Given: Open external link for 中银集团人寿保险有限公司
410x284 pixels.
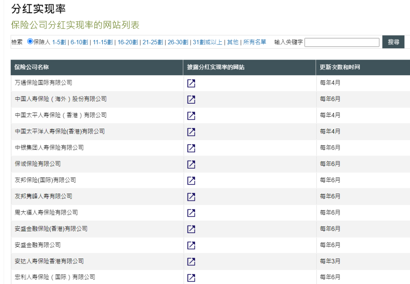Looking at the screenshot, I should pyautogui.click(x=191, y=148).
